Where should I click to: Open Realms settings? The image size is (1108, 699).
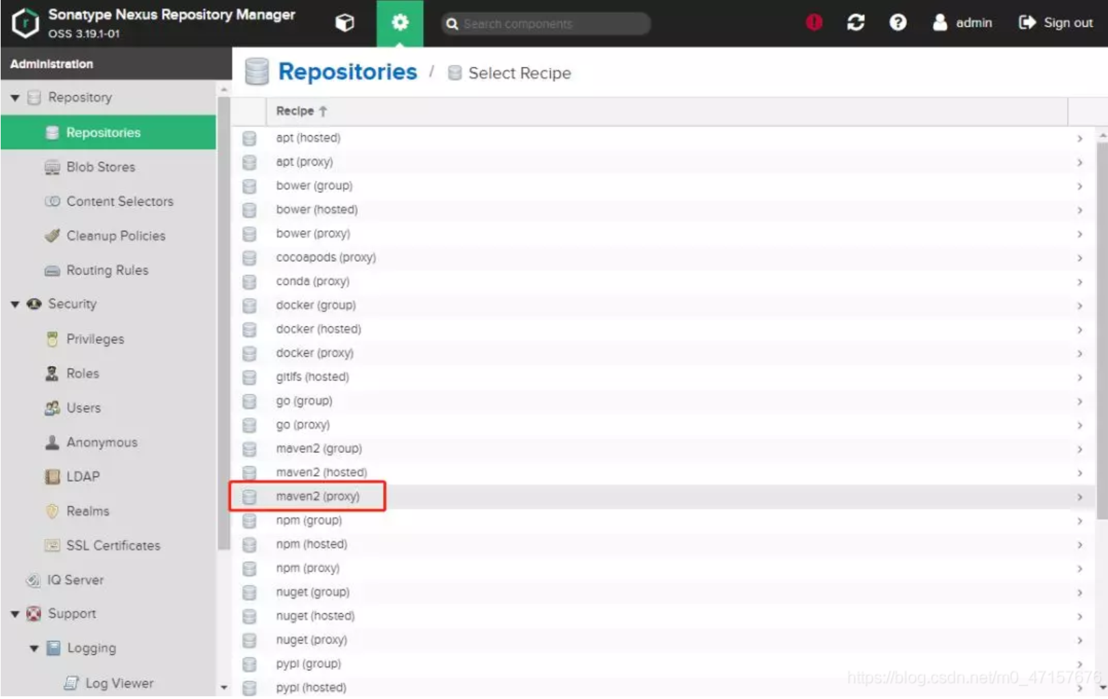pyautogui.click(x=88, y=511)
